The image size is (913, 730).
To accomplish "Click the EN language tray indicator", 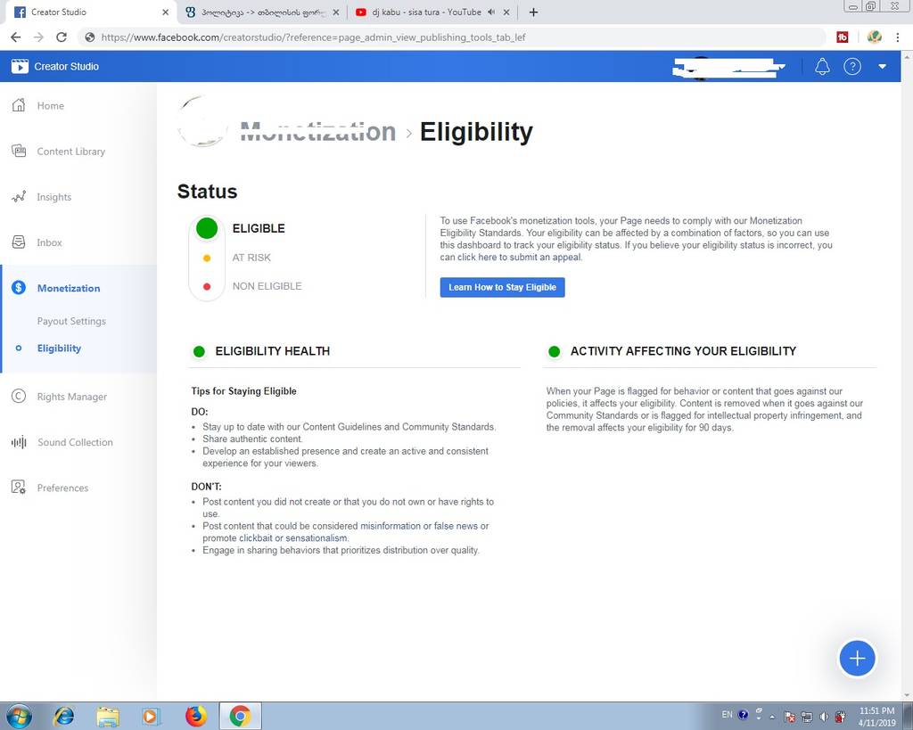I will 727,714.
